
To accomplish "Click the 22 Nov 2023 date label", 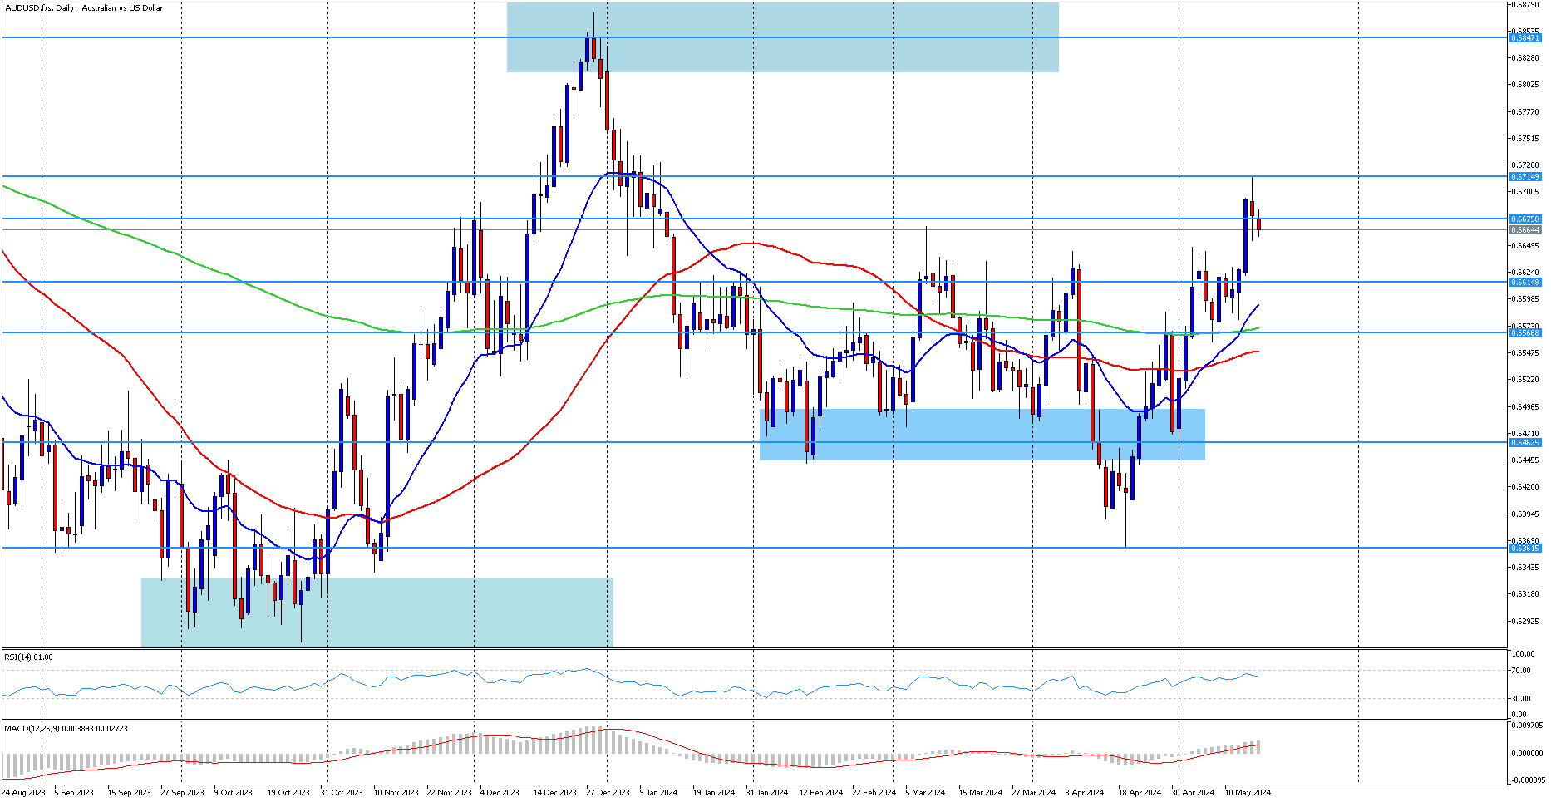I will coord(449,792).
